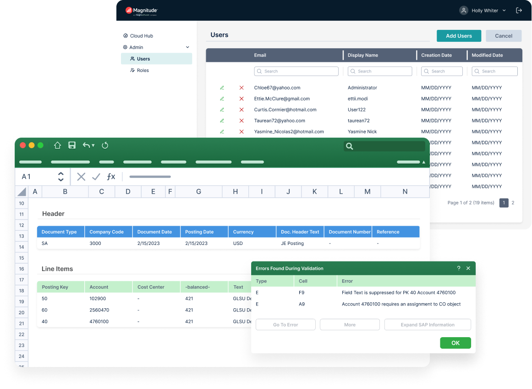Click the Home icon in the spreadsheet toolbar
This screenshot has width=532, height=389.
coord(57,145)
